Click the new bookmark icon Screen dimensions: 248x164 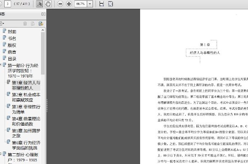coord(33,23)
